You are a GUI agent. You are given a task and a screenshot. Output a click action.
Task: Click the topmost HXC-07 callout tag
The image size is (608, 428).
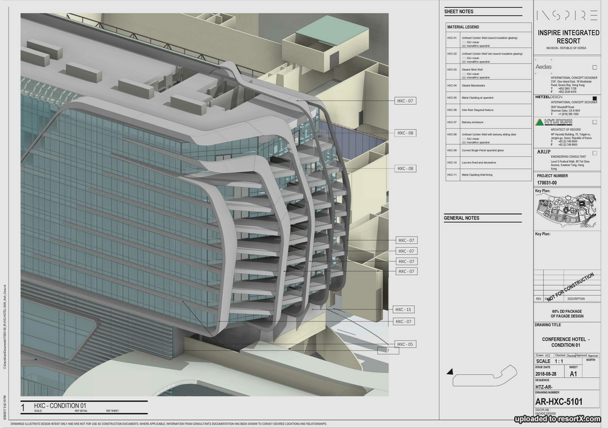406,100
